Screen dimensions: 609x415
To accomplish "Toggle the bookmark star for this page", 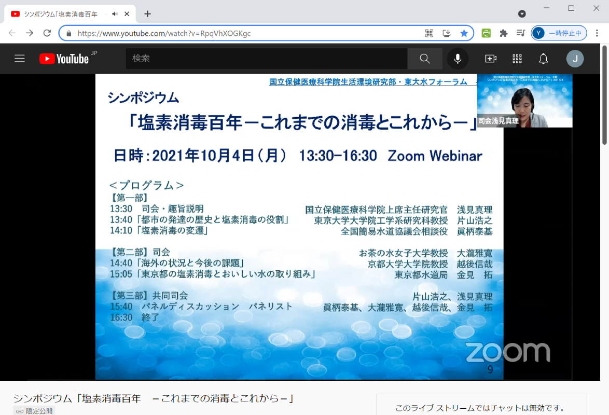I will click(x=464, y=33).
